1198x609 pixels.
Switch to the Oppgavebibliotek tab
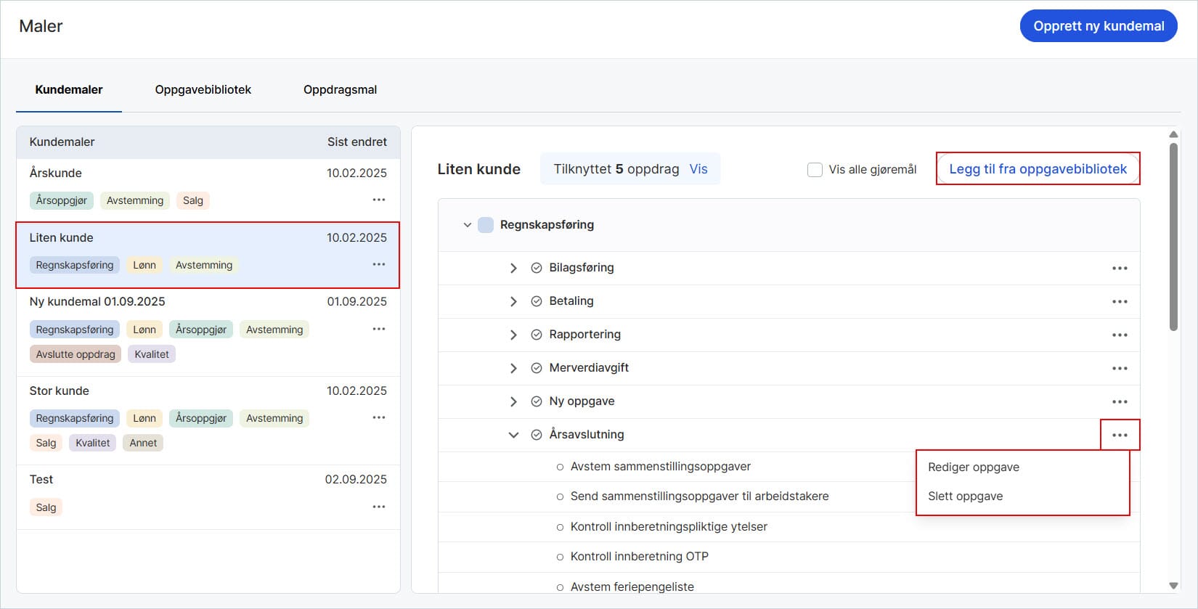pyautogui.click(x=203, y=90)
